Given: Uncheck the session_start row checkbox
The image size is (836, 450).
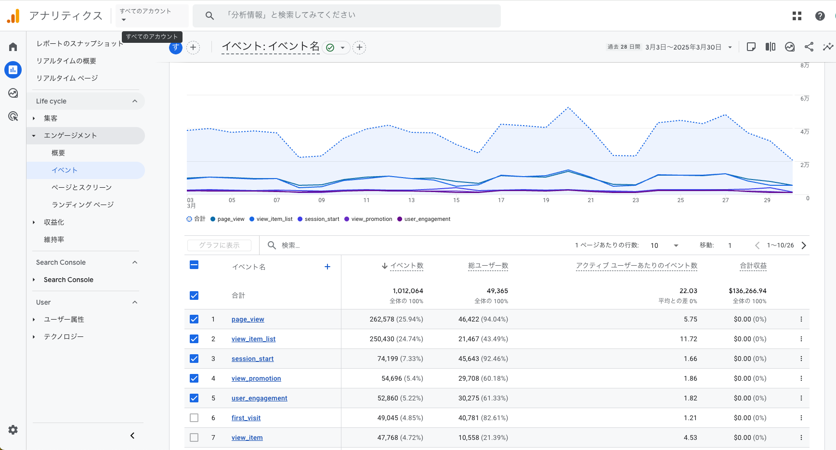Looking at the screenshot, I should coord(194,359).
